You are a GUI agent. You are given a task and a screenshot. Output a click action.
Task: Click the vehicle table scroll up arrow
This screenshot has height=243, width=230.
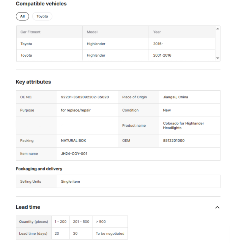(217, 29)
